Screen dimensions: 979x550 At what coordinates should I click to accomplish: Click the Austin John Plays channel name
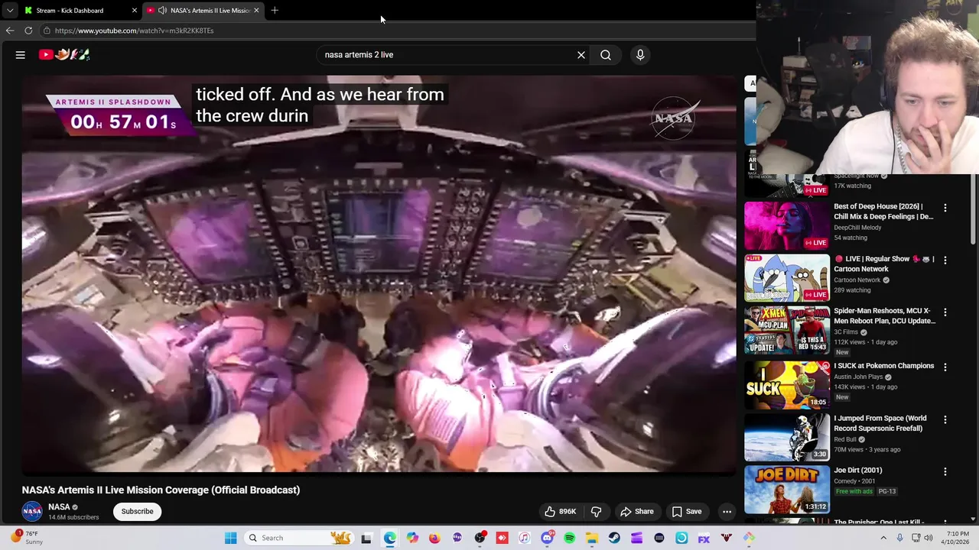[858, 377]
